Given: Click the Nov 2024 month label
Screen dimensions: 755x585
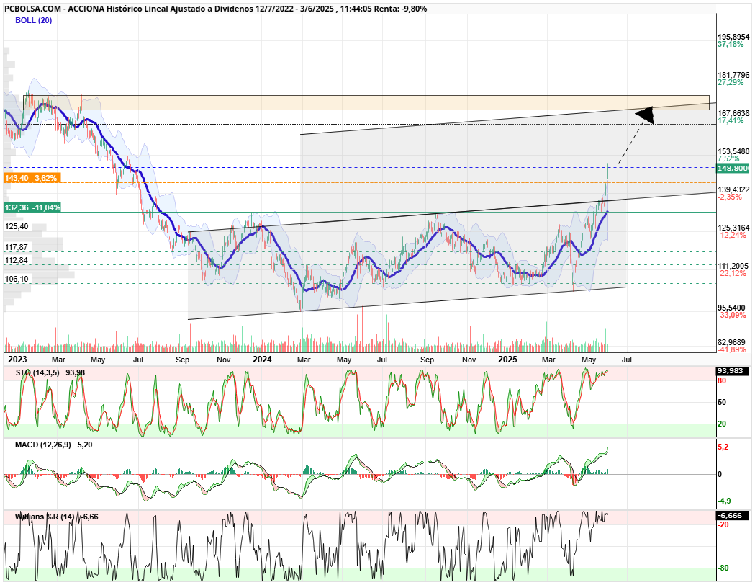Looking at the screenshot, I should 469,360.
